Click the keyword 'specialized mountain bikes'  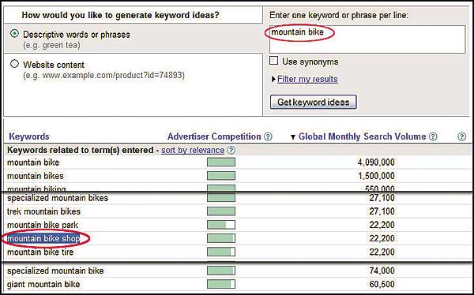point(58,198)
